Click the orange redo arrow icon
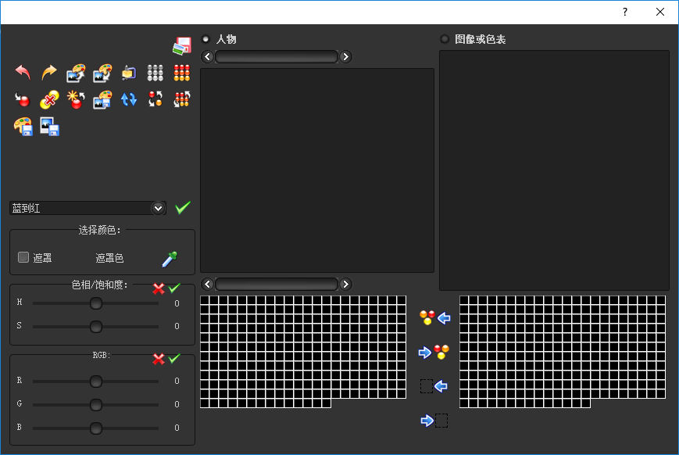 click(49, 73)
